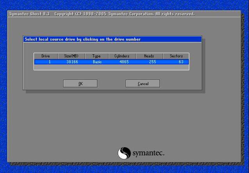This screenshot has height=173, width=249.
Task: Click the 38166 size value in the row
Action: point(74,62)
